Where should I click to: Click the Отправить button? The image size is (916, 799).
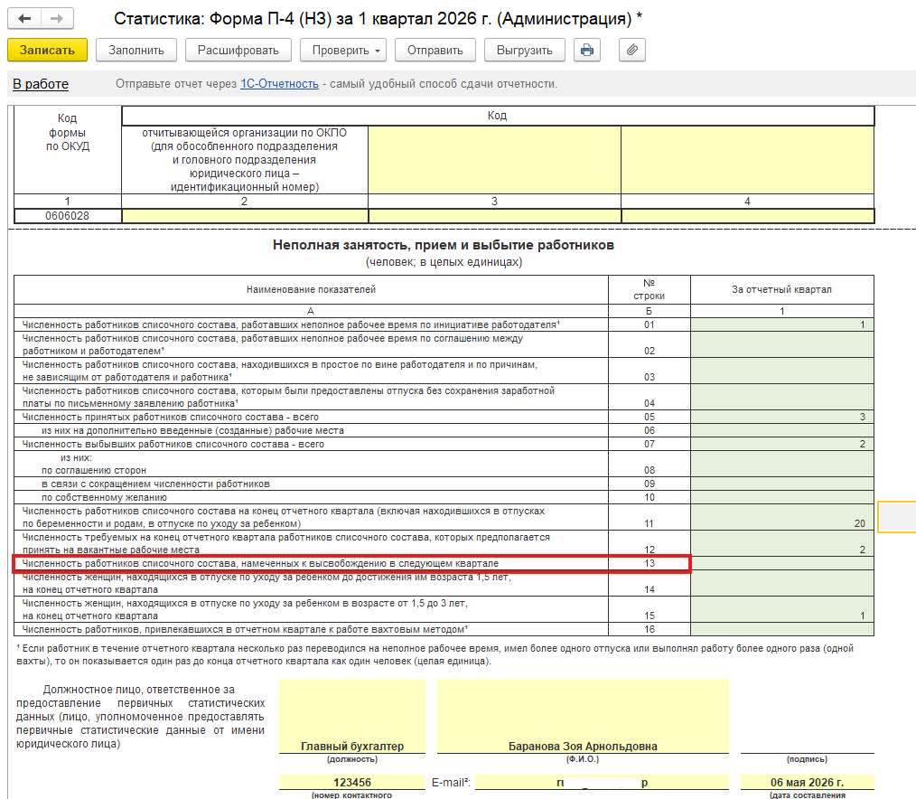point(435,50)
